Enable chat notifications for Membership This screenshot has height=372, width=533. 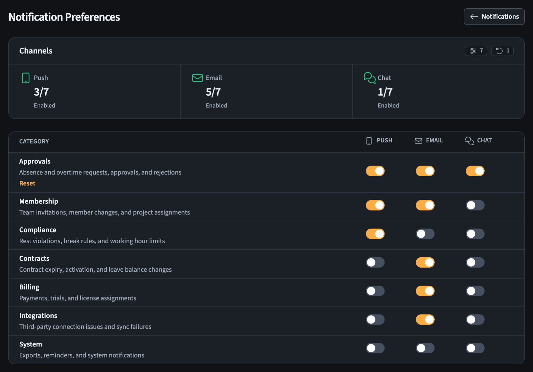click(475, 205)
